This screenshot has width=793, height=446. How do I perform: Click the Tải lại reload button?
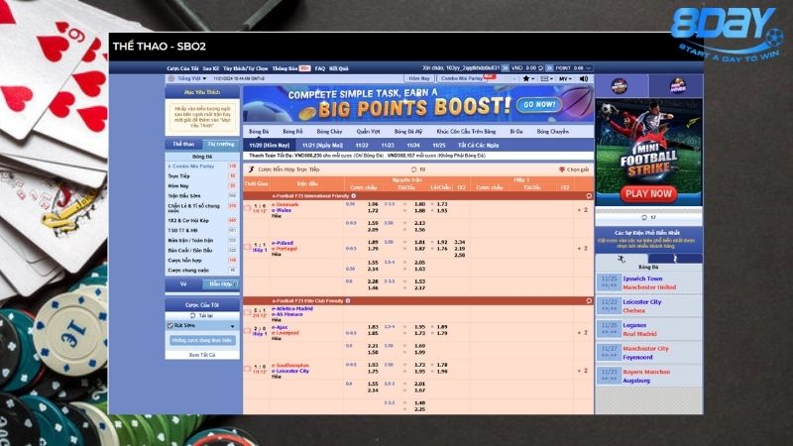click(x=202, y=315)
